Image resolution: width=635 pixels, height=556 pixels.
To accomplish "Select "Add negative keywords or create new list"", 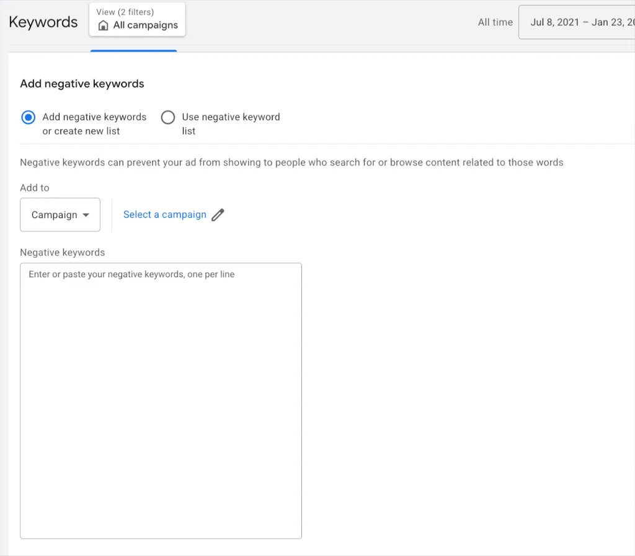I will pos(28,117).
